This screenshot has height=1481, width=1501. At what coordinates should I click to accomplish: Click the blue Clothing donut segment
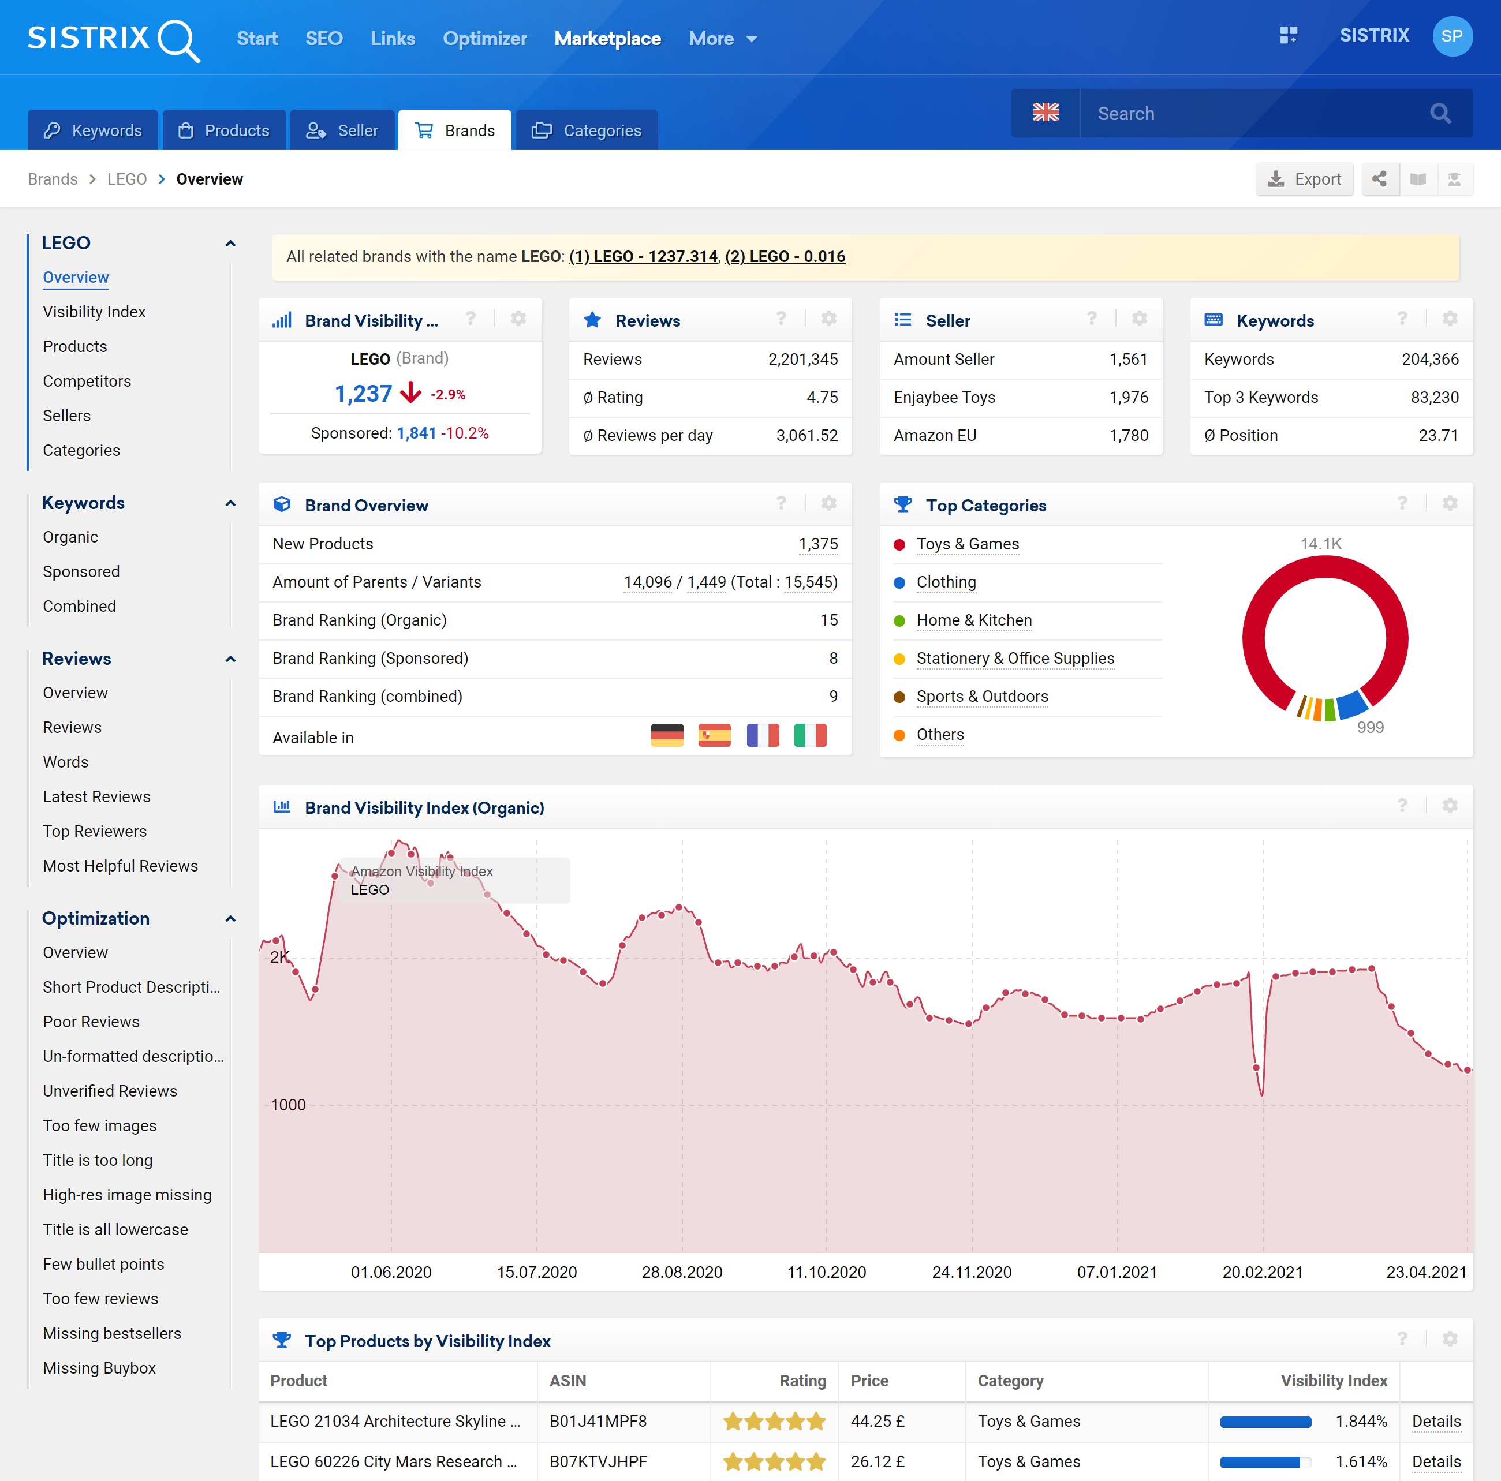point(1352,704)
